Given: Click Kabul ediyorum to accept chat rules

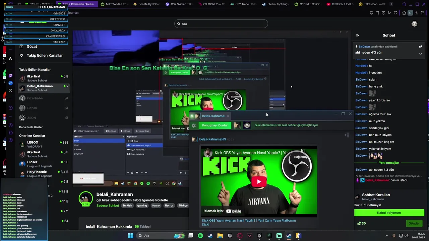Looking at the screenshot, I should 389,213.
